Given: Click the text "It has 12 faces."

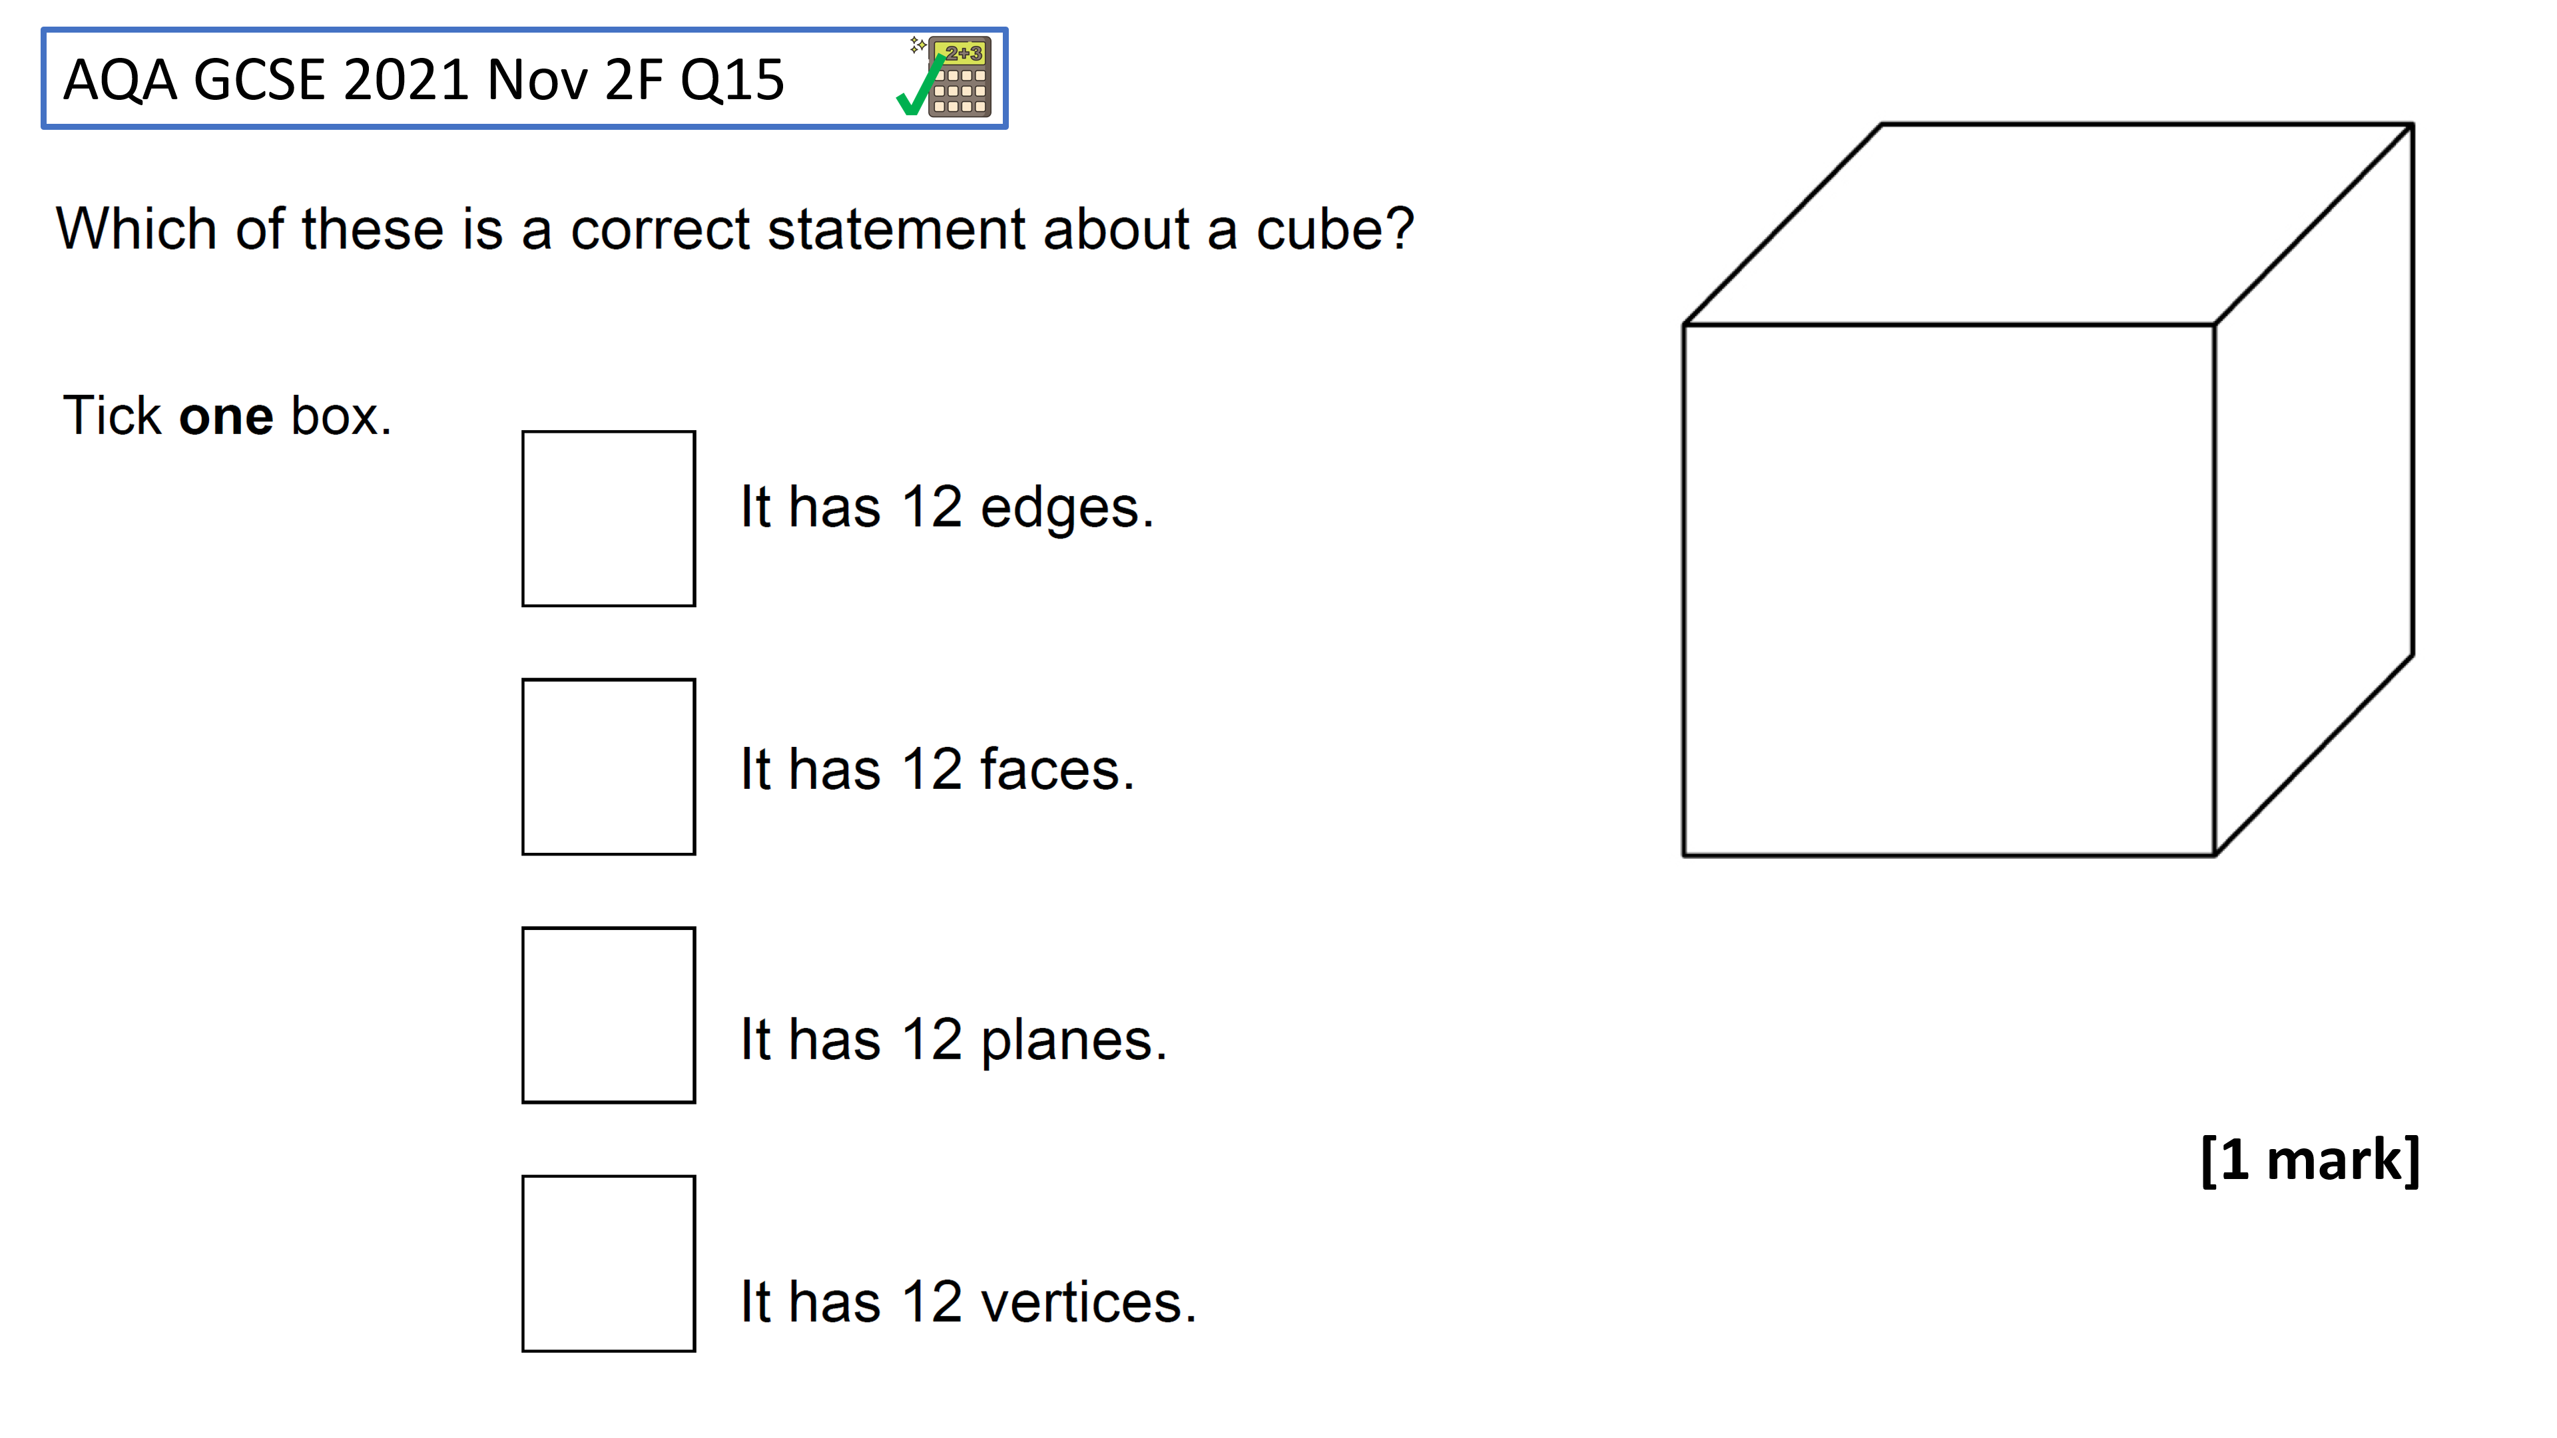Looking at the screenshot, I should [937, 769].
